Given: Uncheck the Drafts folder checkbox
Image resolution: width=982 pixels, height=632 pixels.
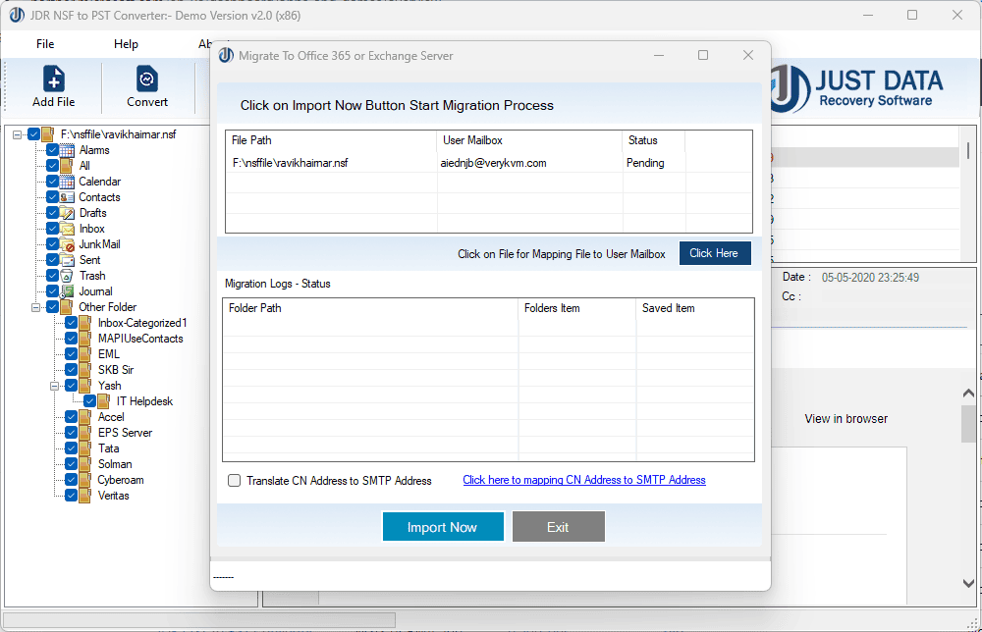Looking at the screenshot, I should click(52, 213).
